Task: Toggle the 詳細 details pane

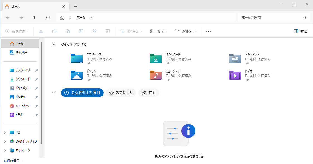Action: click(x=300, y=31)
